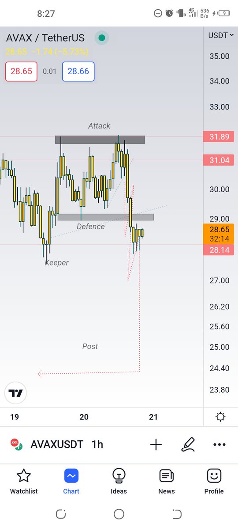The image size is (238, 530).
Task: Open the three-dots more menu
Action: click(219, 444)
